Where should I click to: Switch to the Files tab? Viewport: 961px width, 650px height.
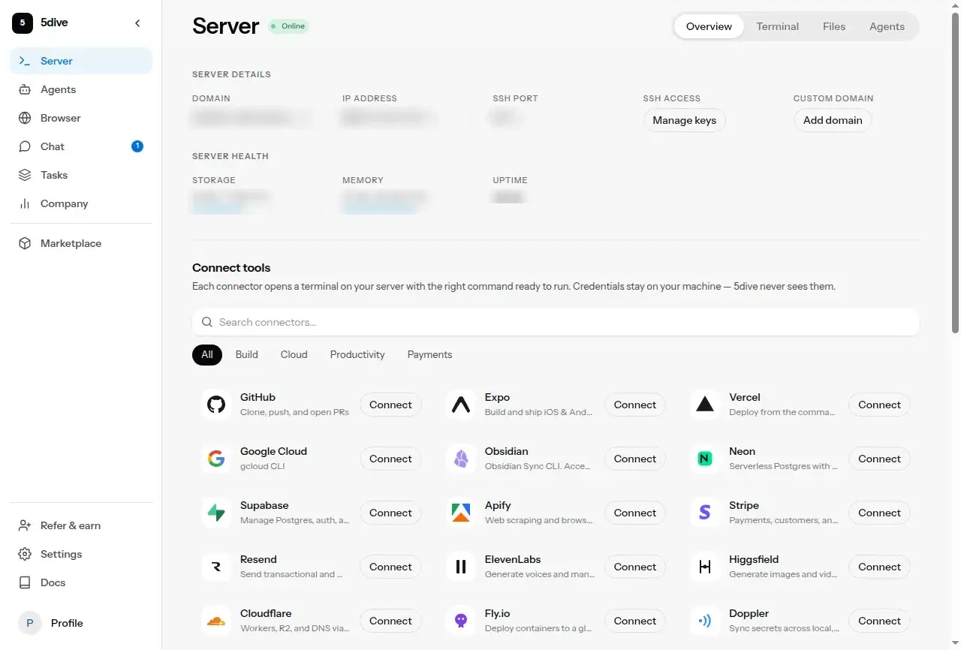(x=834, y=26)
